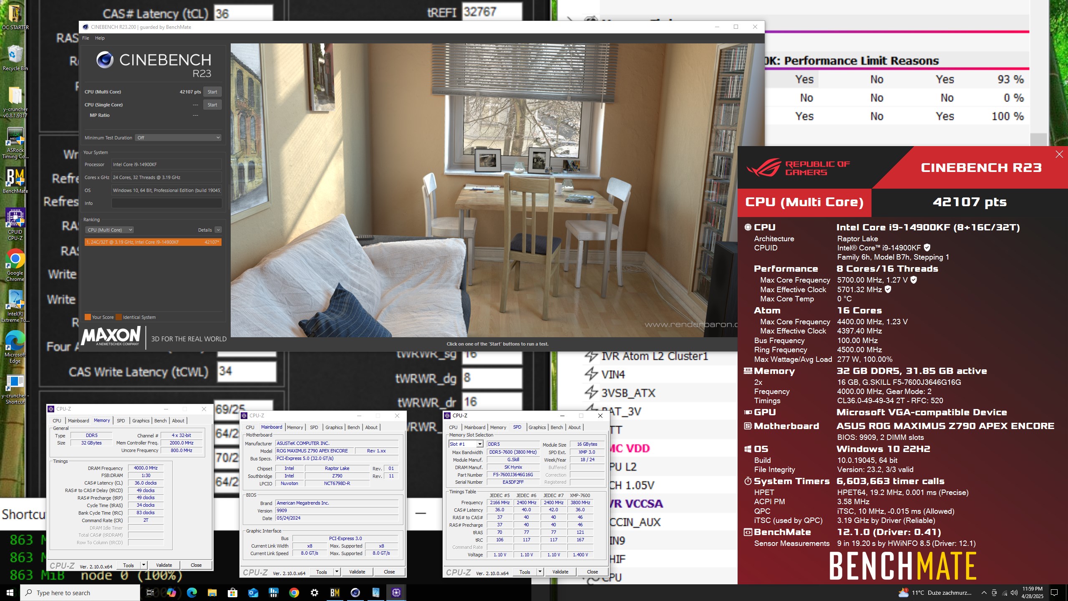Screen dimensions: 1068x601
Task: Launch CPUID CPU-Z desktop shortcut
Action: point(15,225)
